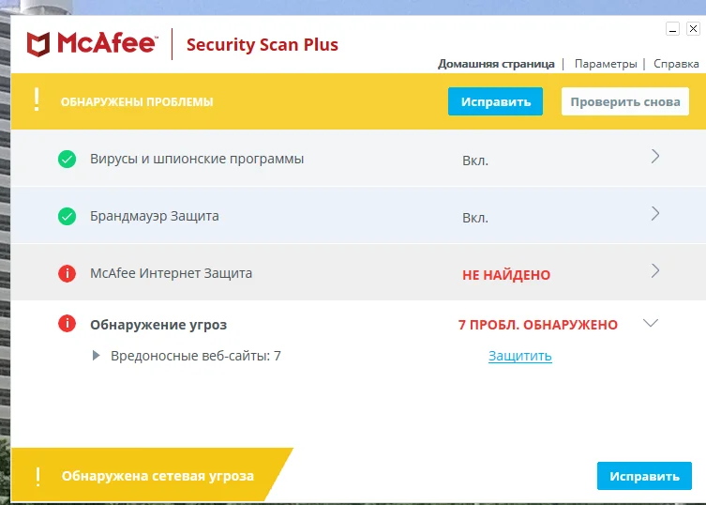Go to Домашняя страница tab
Screen dimensions: 706x505
tap(496, 64)
